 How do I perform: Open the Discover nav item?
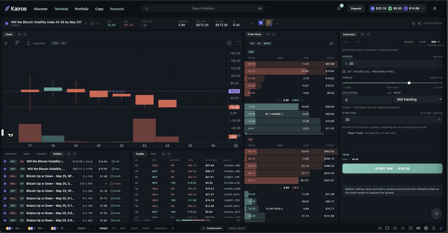click(41, 9)
